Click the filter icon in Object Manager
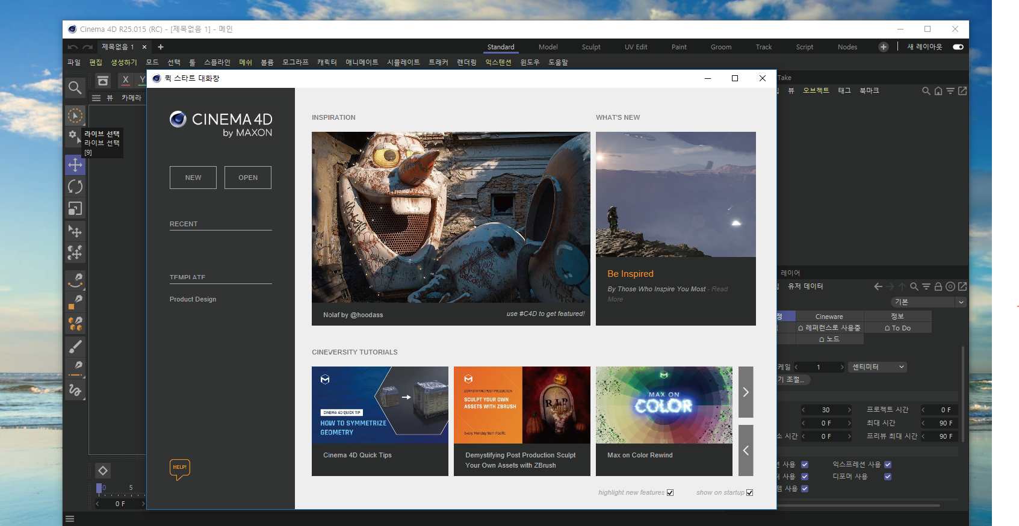Image resolution: width=1019 pixels, height=526 pixels. (950, 91)
